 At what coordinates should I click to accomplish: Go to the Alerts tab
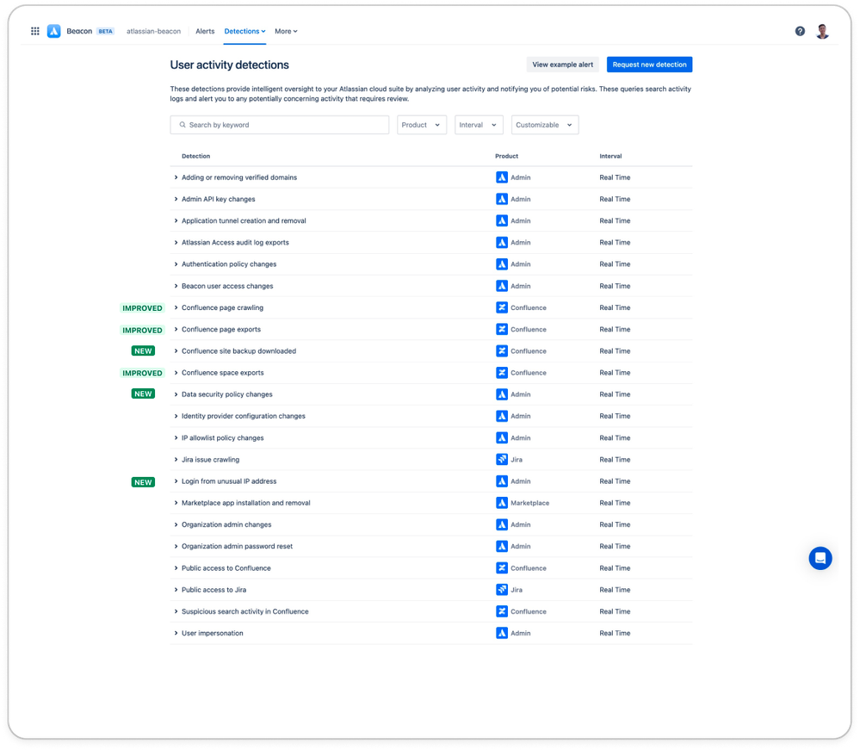click(205, 31)
